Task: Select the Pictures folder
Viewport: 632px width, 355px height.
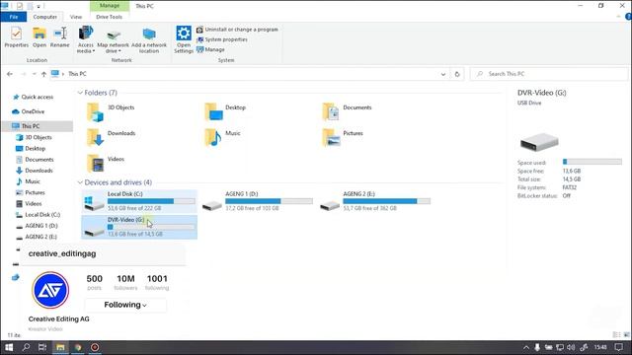Action: 343,137
